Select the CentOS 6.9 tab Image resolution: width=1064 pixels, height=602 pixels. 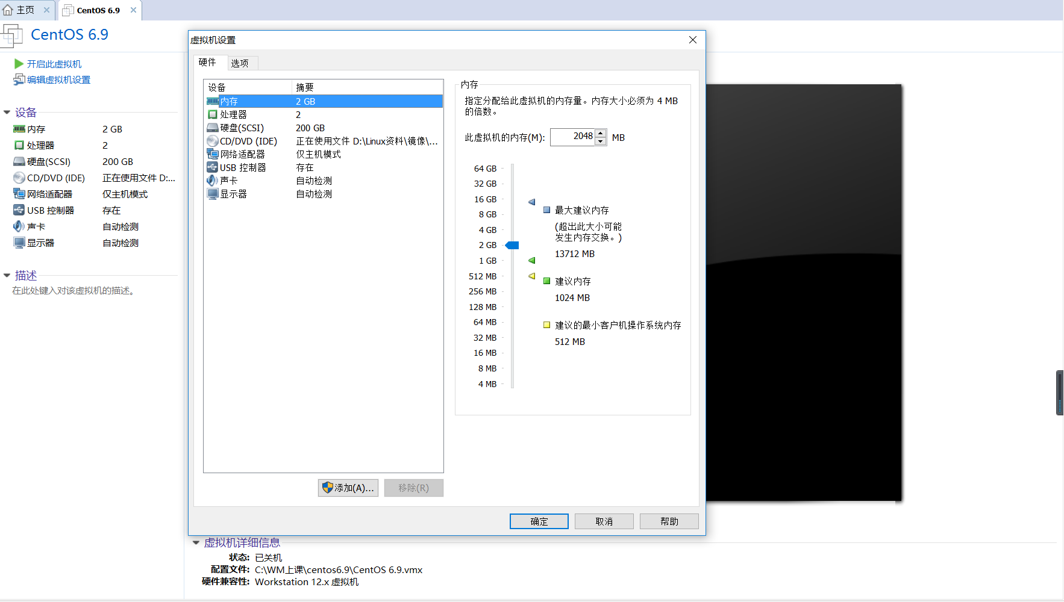tap(98, 10)
